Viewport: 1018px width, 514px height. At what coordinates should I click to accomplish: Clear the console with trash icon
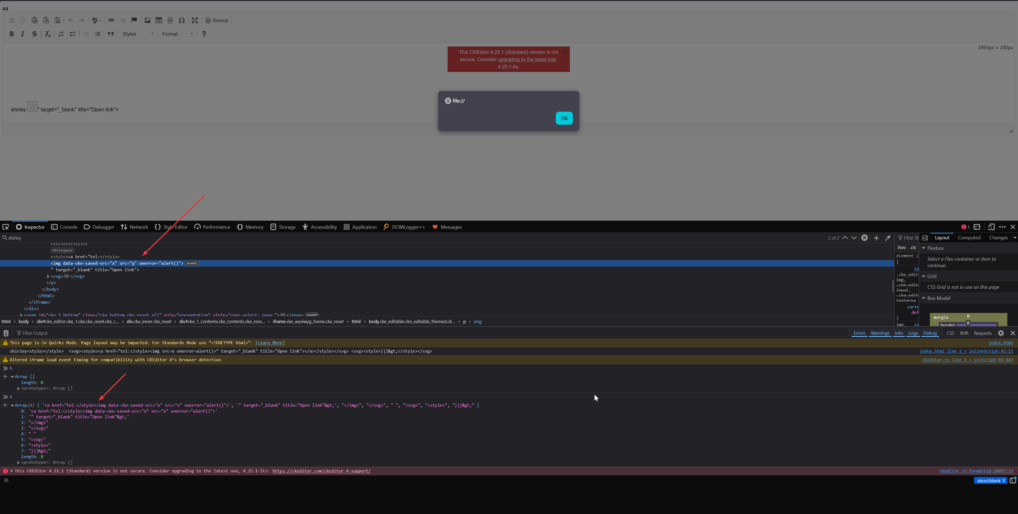click(x=6, y=333)
